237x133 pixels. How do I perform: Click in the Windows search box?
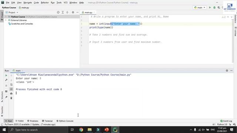tap(38, 130)
